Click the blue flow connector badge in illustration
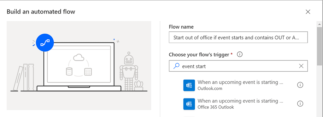 (x=45, y=43)
